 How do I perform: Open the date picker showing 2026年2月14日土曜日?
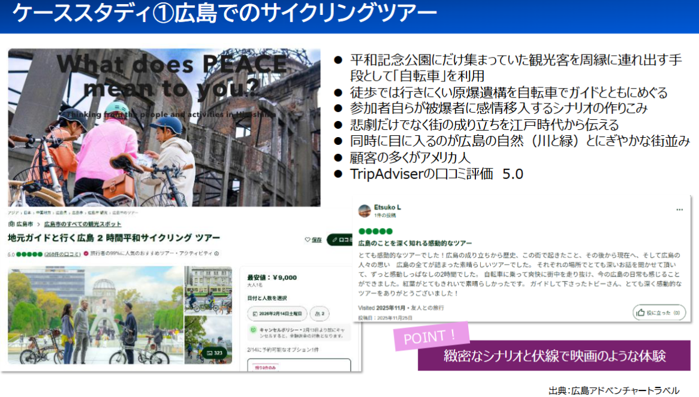tap(277, 313)
